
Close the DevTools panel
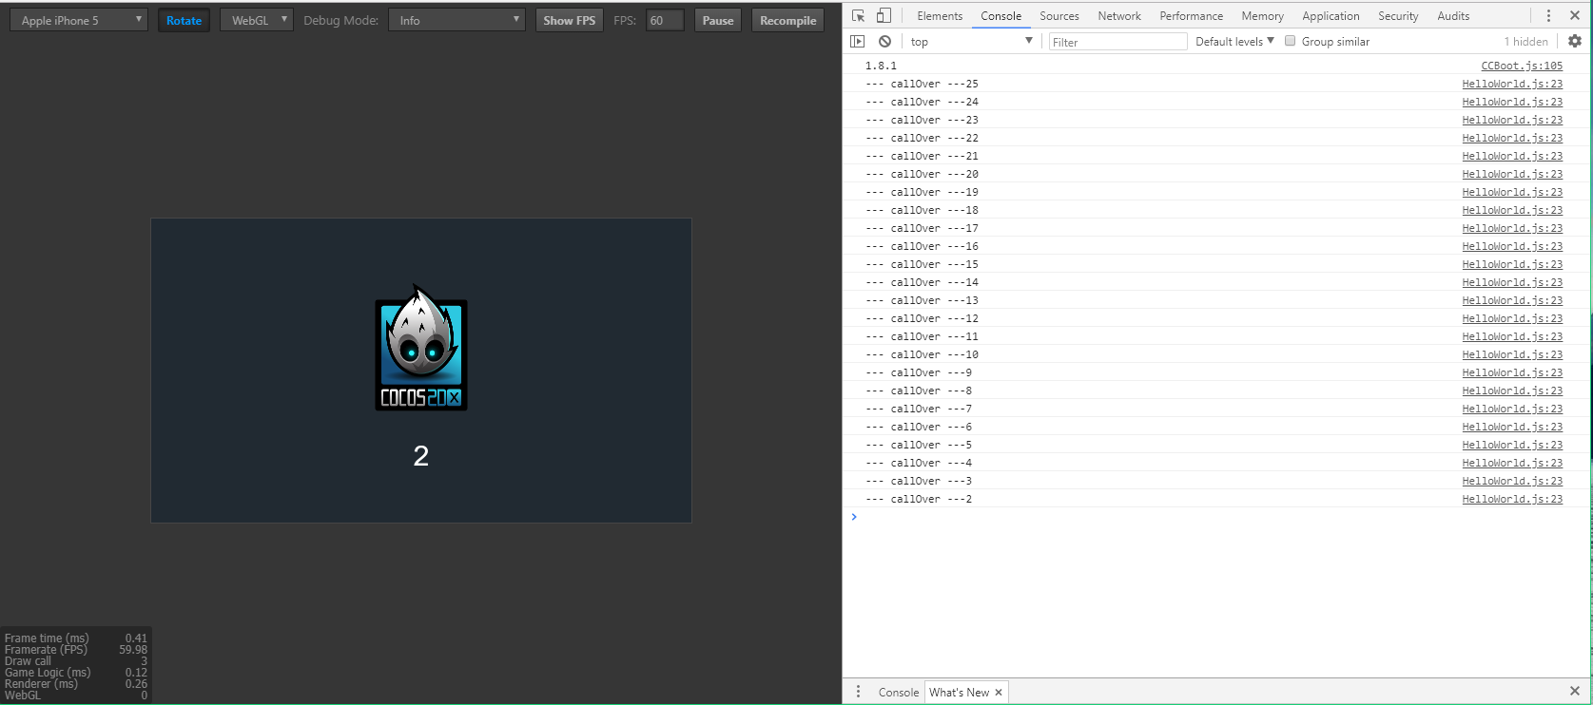click(1575, 16)
